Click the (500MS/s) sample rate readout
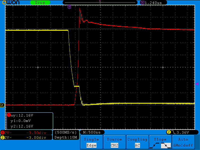Viewport: 200px width, 150px height. click(66, 132)
